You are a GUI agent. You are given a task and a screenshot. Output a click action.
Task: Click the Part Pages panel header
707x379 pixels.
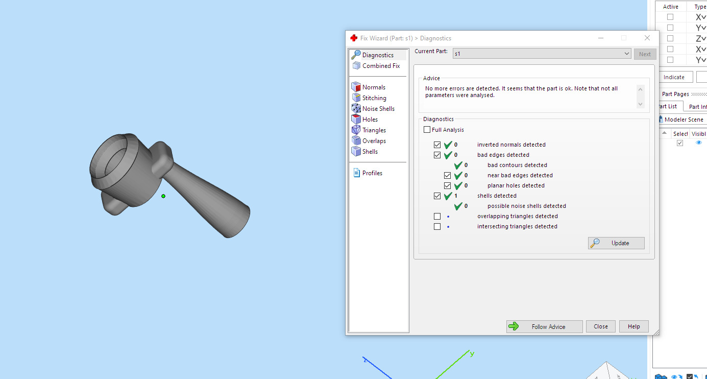point(675,94)
